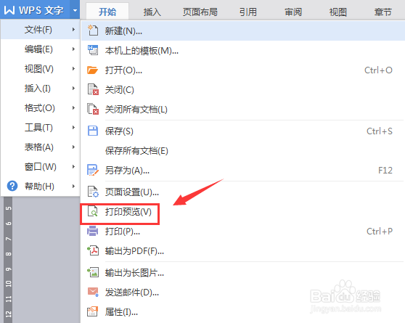Click the local templates icon
405x323 pixels.
tap(93, 50)
